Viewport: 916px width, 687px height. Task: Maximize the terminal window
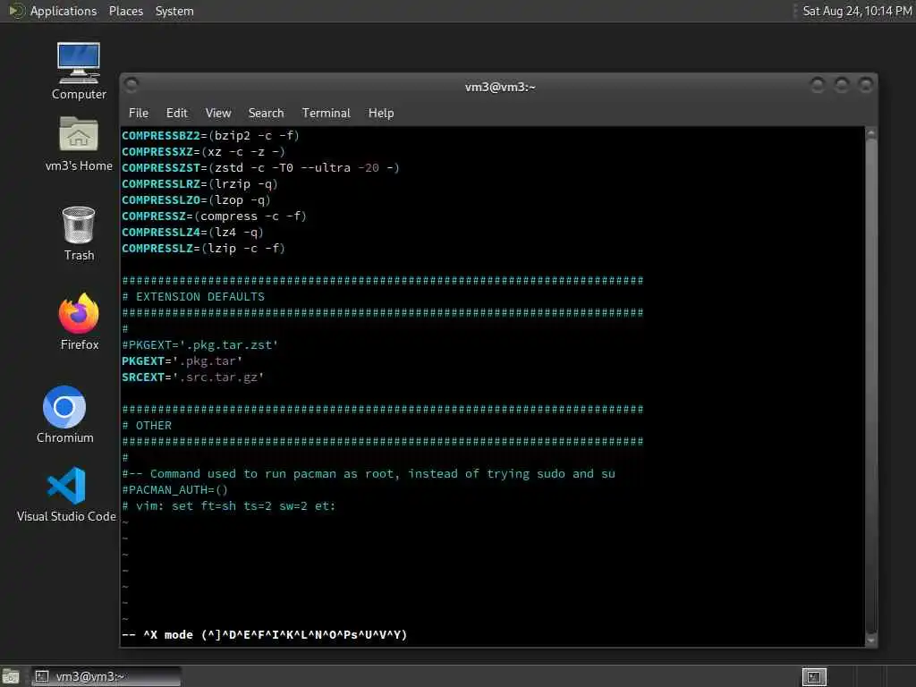[x=842, y=85]
